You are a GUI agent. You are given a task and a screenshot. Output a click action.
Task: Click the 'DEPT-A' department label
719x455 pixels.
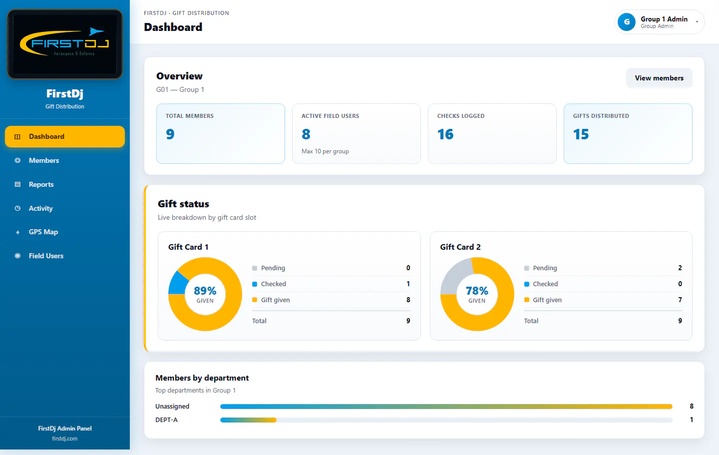point(166,420)
